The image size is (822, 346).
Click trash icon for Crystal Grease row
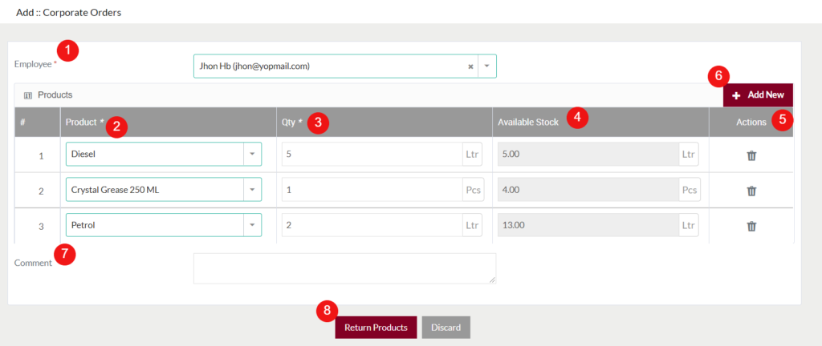(751, 191)
